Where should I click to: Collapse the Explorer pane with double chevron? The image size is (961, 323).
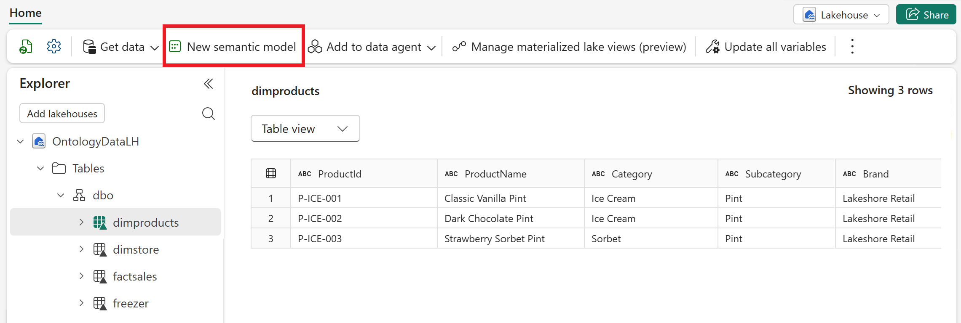[x=208, y=84]
